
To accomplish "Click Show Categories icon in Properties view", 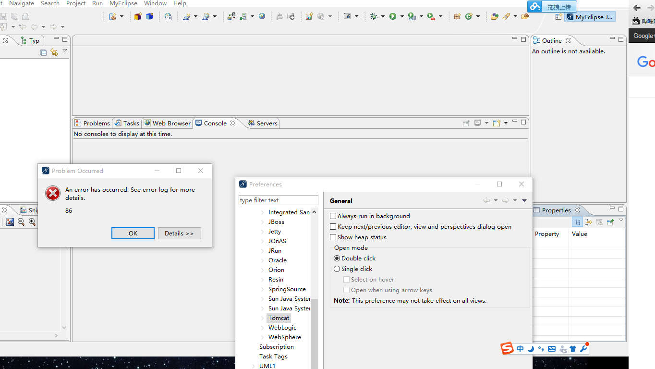I will tap(578, 222).
